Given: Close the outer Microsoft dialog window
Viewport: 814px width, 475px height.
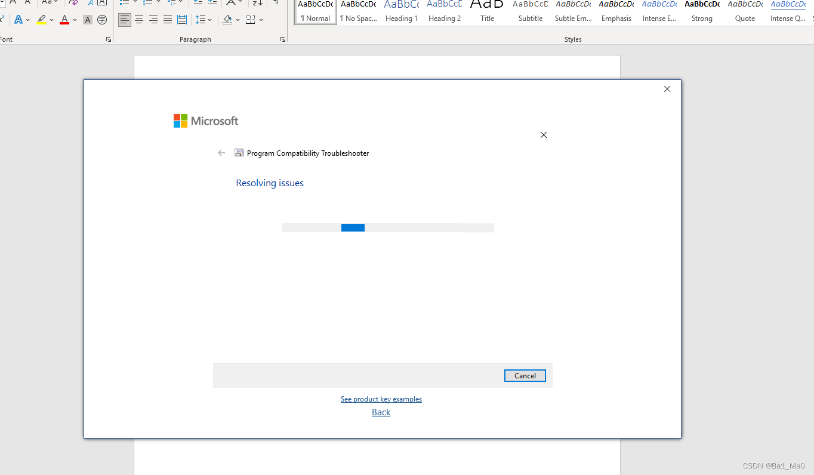Looking at the screenshot, I should 667,89.
